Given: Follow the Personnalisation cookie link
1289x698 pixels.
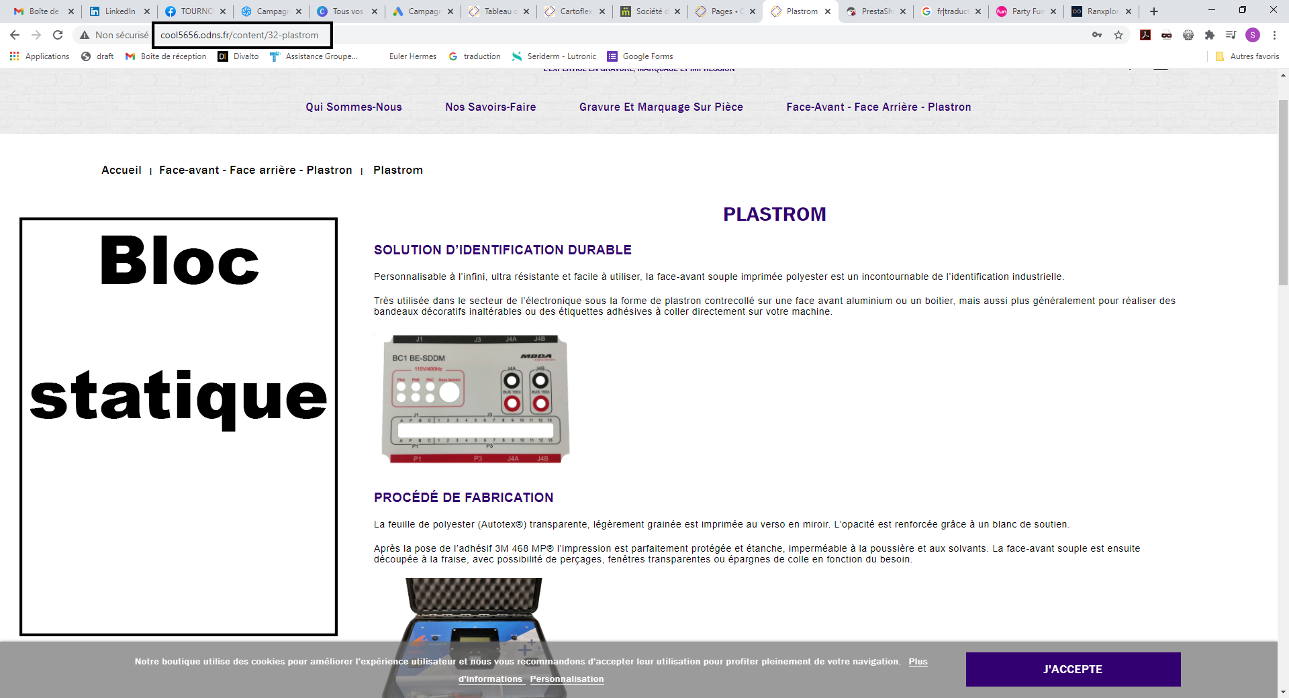Looking at the screenshot, I should (567, 679).
